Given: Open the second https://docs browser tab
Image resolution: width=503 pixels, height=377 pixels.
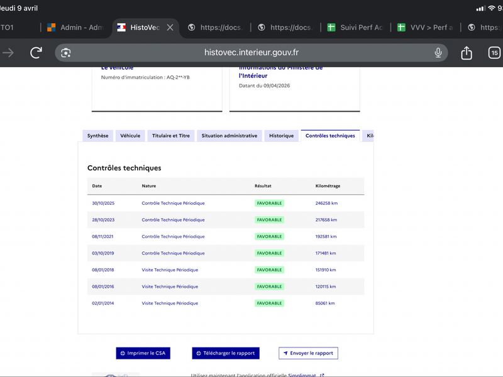Looking at the screenshot, I should [285, 28].
